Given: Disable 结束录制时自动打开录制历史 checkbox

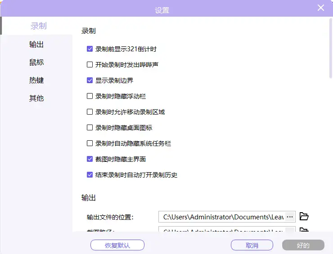Looking at the screenshot, I should pos(90,175).
